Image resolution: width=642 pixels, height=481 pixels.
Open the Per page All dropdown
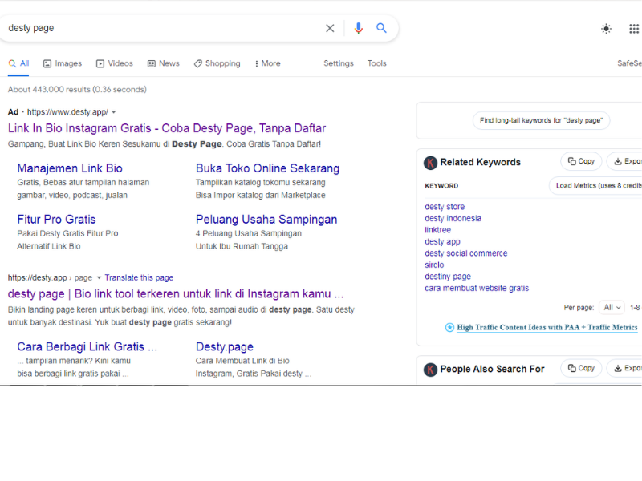(612, 307)
